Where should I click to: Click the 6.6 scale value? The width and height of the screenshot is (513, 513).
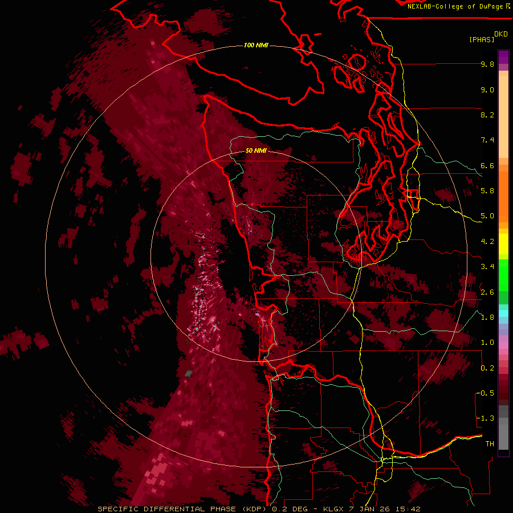point(487,165)
